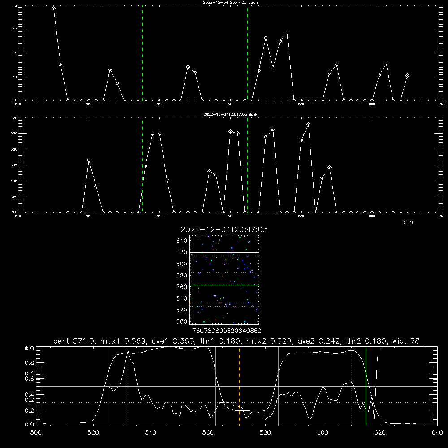This screenshot has width=448, height=448.
Task: Click the green vertical line at 615 in bottom plot
Action: click(x=366, y=386)
